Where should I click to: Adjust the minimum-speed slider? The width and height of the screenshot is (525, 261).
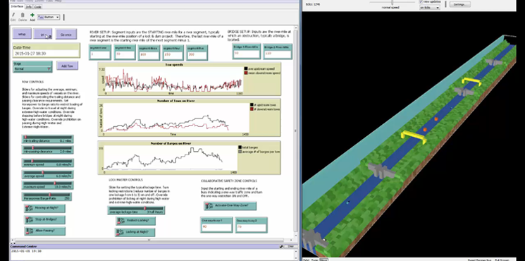coord(47,163)
